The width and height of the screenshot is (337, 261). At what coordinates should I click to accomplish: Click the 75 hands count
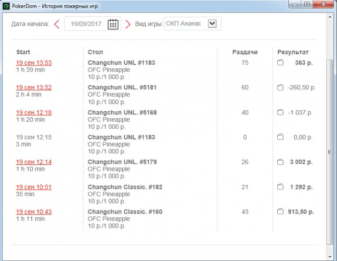245,62
